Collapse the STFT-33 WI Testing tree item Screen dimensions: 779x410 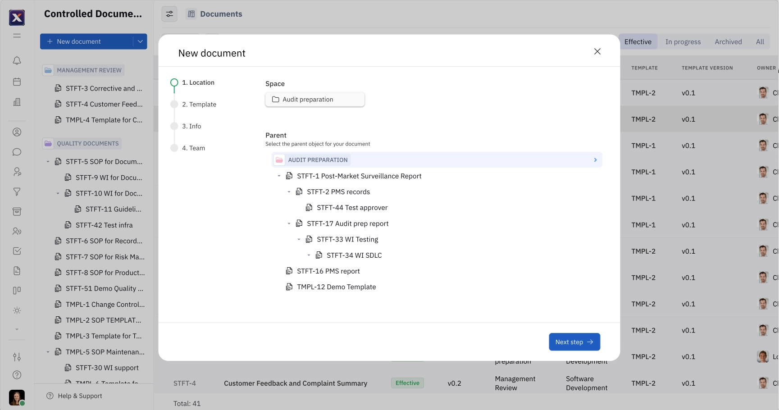299,239
